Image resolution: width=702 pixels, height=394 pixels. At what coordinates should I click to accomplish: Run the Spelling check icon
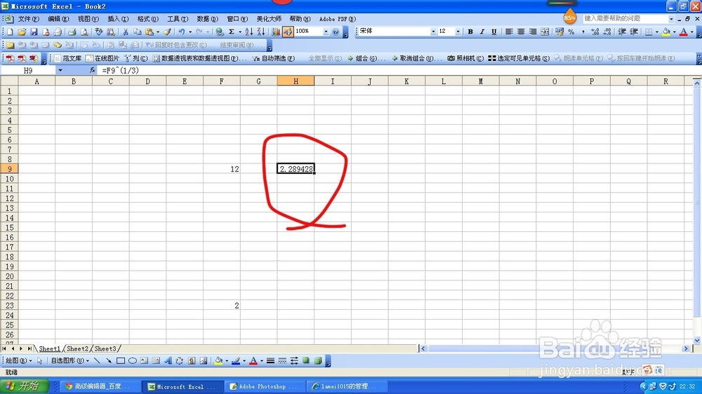pyautogui.click(x=99, y=32)
